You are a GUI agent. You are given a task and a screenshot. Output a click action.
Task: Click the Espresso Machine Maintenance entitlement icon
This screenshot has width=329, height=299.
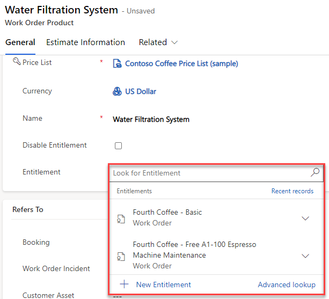point(121,256)
